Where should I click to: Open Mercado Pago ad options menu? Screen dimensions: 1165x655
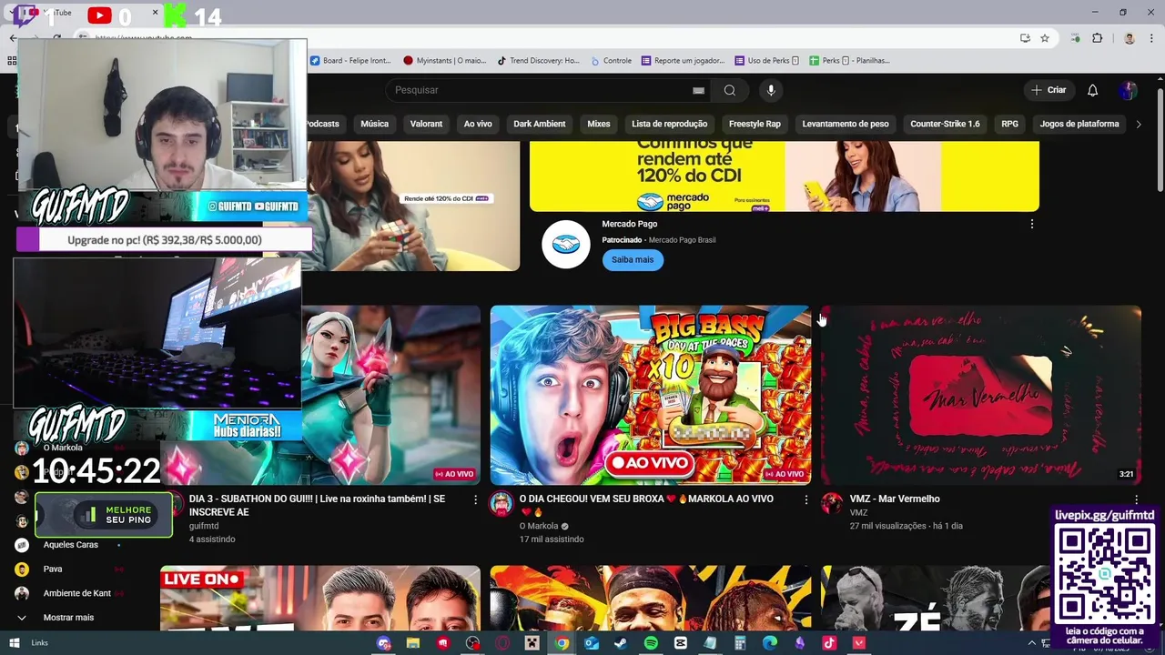(1031, 224)
